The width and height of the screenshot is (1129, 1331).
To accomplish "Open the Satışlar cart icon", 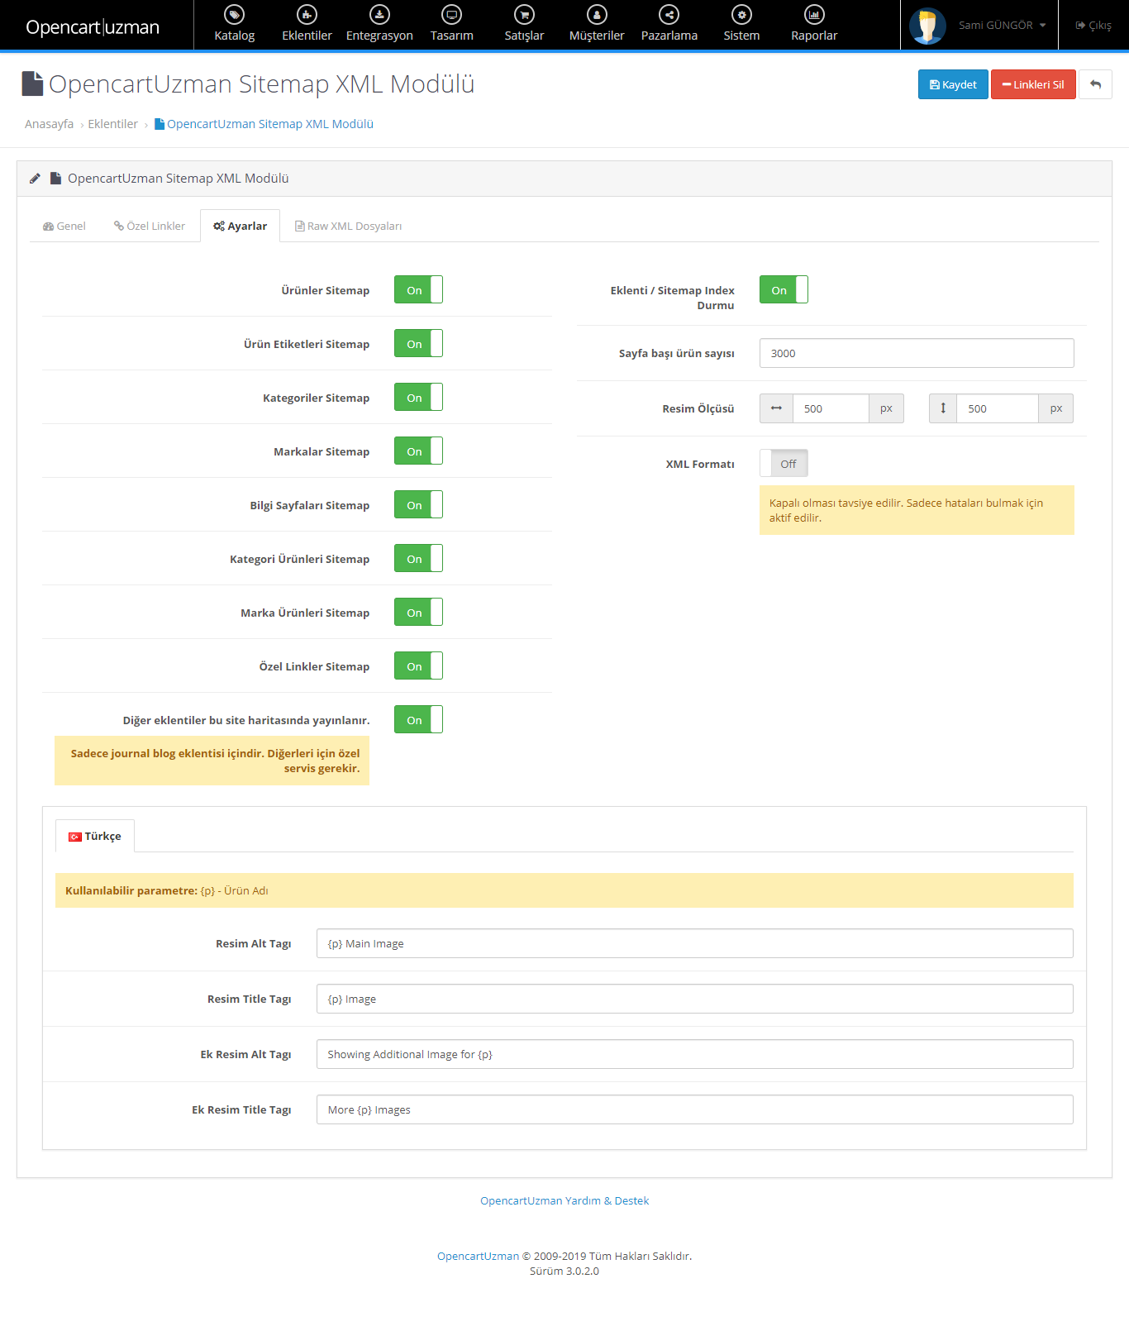I will click(x=524, y=15).
